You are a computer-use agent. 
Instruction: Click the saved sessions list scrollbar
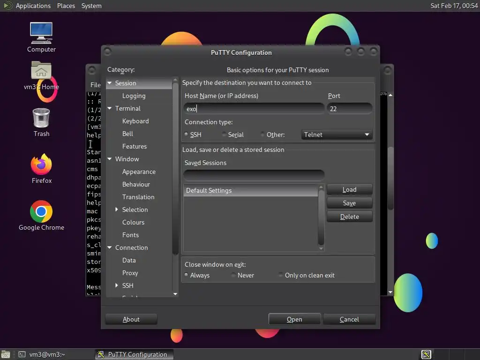tap(321, 217)
